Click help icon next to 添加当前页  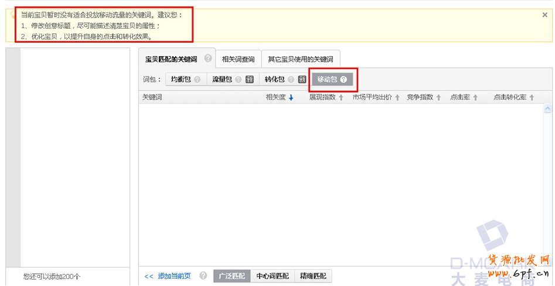[203, 275]
